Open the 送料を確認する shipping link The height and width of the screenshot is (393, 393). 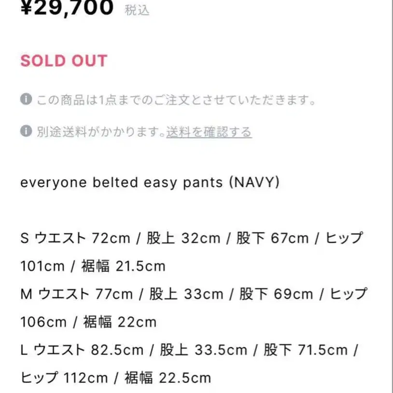click(209, 131)
